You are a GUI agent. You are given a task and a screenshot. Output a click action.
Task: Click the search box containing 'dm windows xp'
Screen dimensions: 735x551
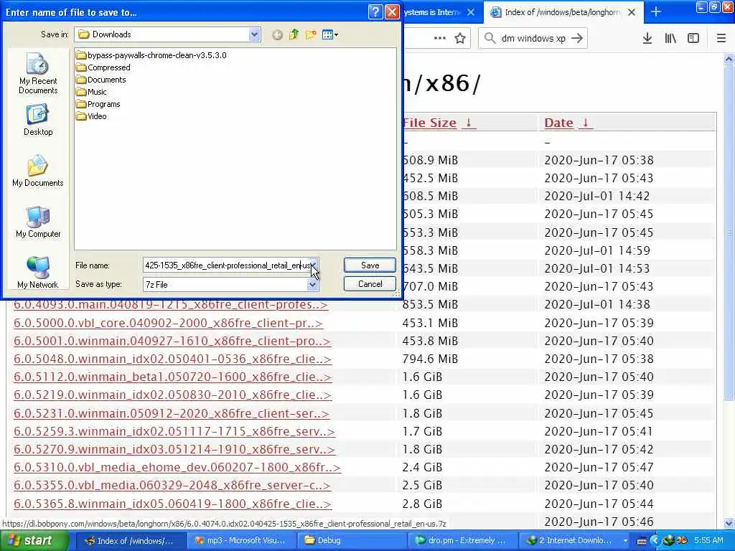(533, 39)
